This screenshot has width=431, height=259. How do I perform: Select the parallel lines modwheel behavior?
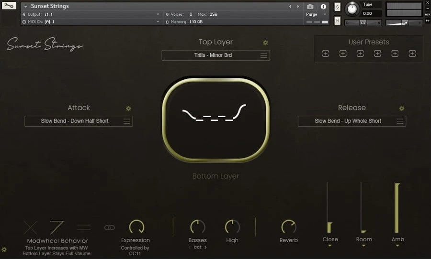coord(84,227)
